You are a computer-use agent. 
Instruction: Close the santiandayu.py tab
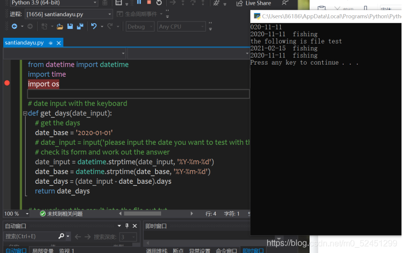pyautogui.click(x=59, y=43)
